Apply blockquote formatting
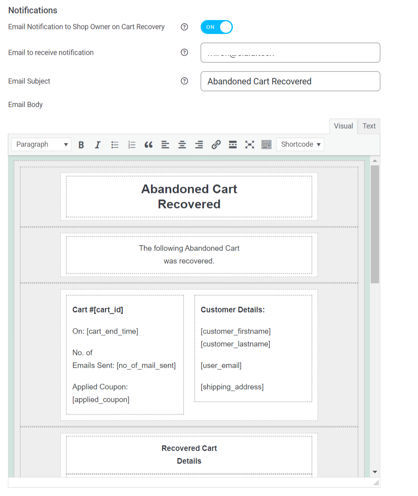The height and width of the screenshot is (496, 418). point(149,145)
